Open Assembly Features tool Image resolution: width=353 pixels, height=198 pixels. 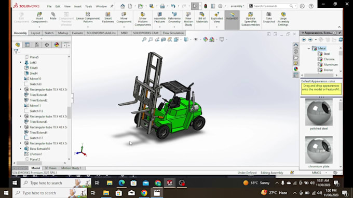click(159, 18)
